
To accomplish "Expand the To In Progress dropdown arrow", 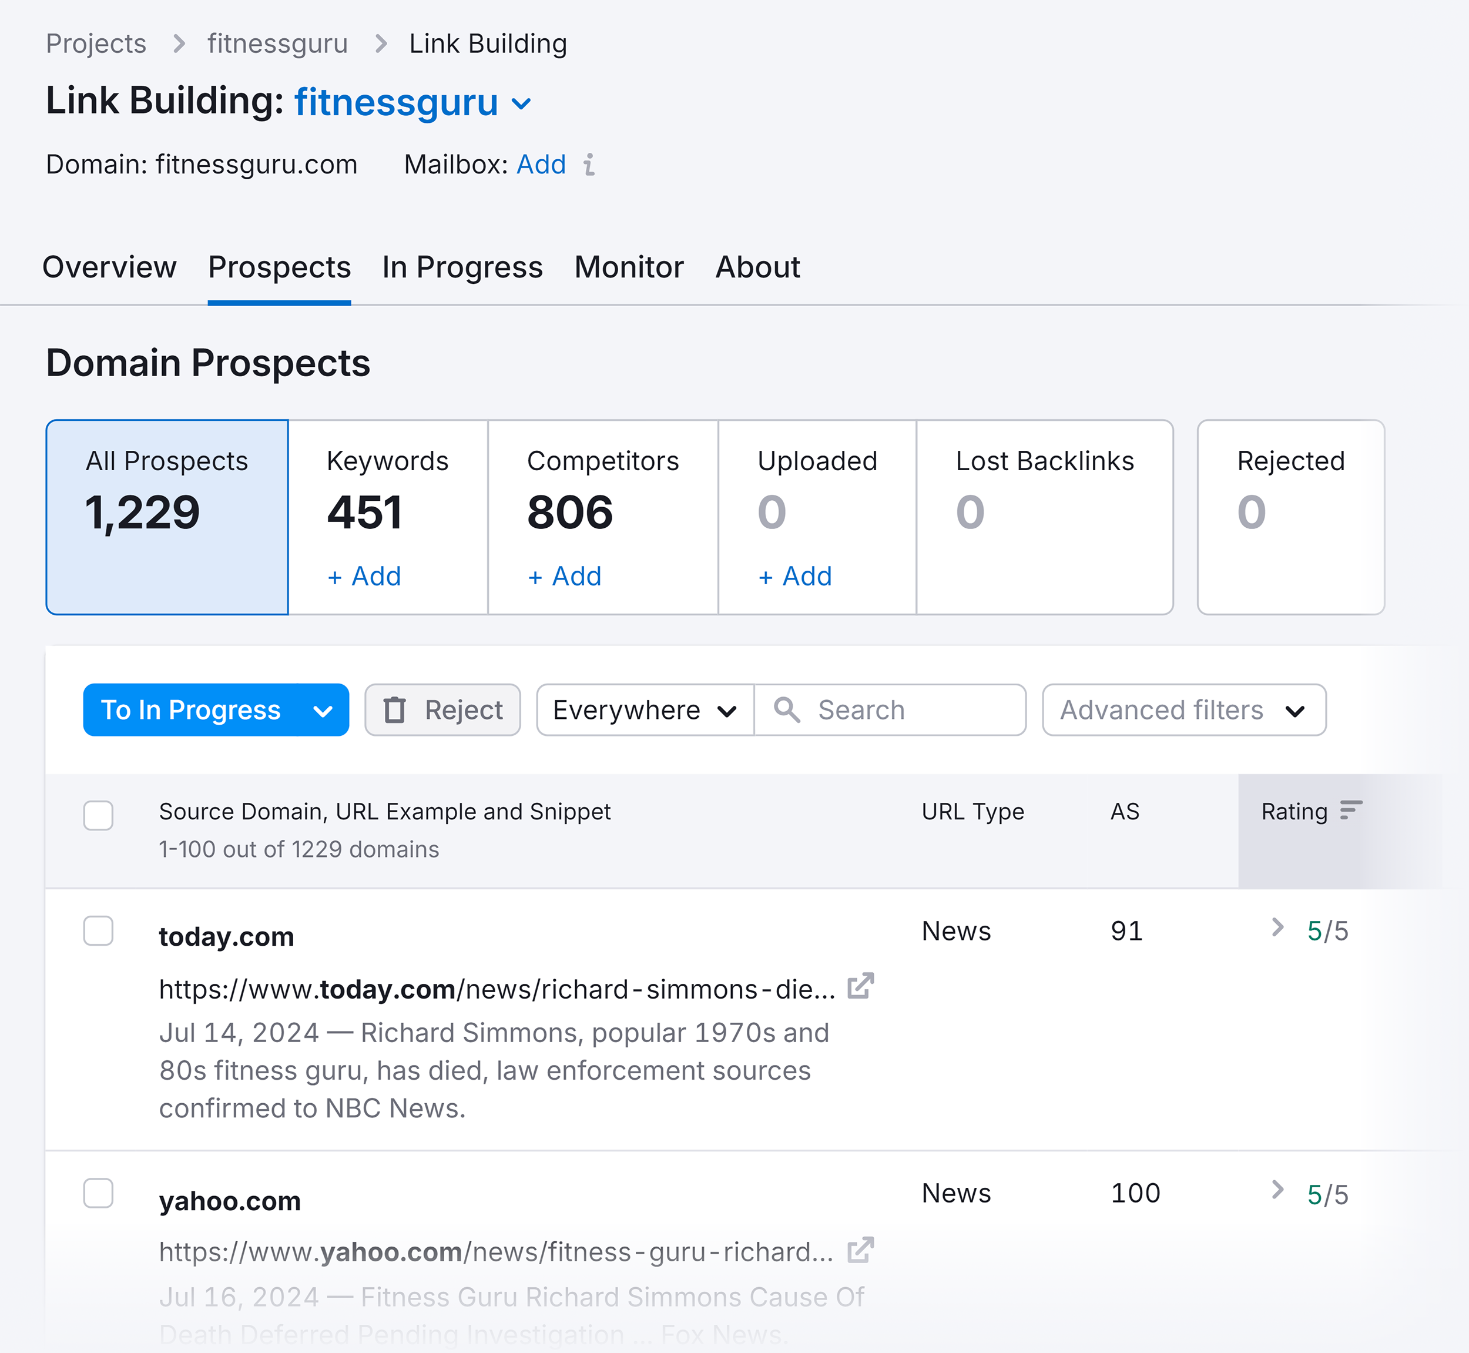I will [323, 711].
